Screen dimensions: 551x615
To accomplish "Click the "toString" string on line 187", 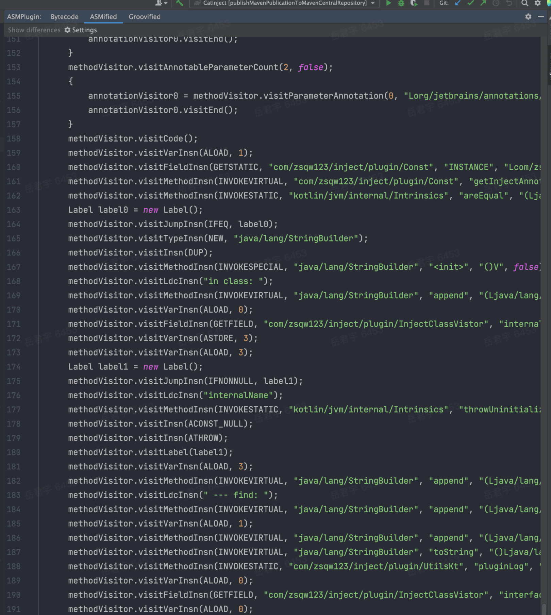I will coord(454,552).
